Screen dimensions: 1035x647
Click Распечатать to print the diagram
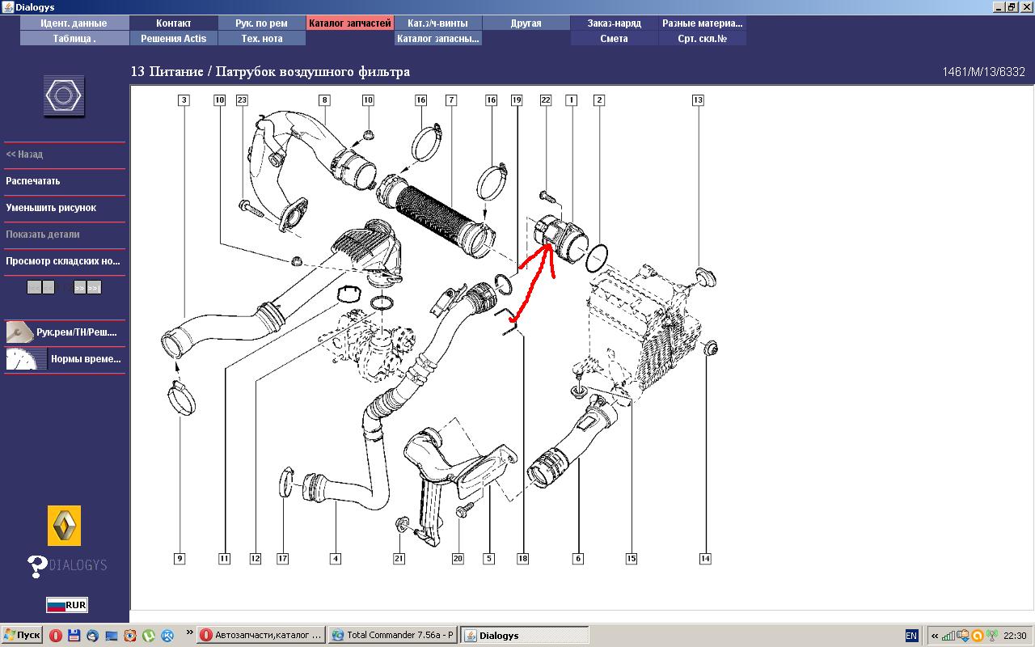(33, 181)
